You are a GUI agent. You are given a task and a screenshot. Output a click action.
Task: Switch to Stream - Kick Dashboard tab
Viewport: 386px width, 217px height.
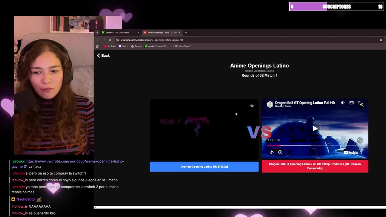(x=117, y=33)
